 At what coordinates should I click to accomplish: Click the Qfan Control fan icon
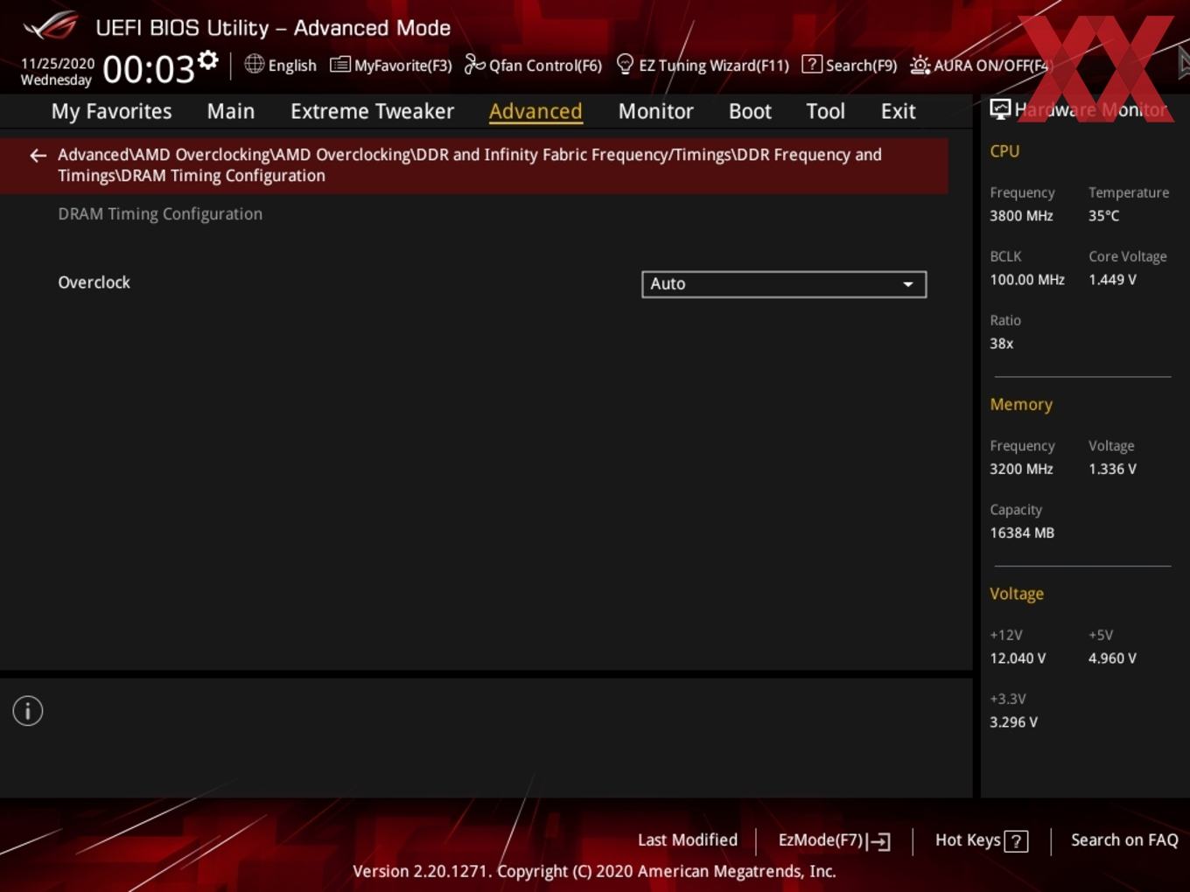[x=474, y=64]
